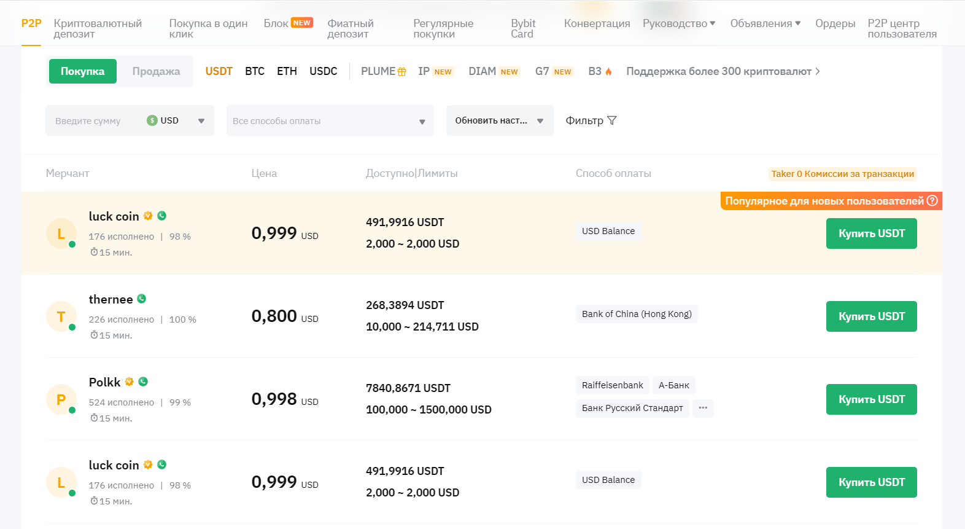The height and width of the screenshot is (529, 965).
Task: Go to the Конвертация tab
Action: 597,23
